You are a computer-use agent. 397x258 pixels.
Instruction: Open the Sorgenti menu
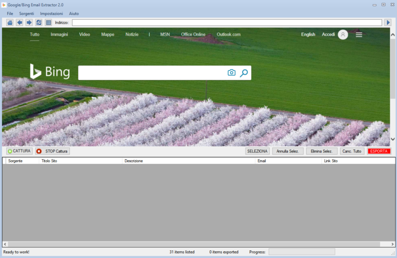pyautogui.click(x=26, y=13)
